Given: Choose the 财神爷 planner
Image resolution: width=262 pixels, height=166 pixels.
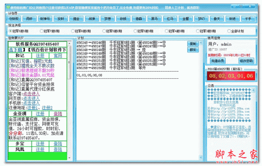Looking at the screenshot, I should click(x=45, y=19).
